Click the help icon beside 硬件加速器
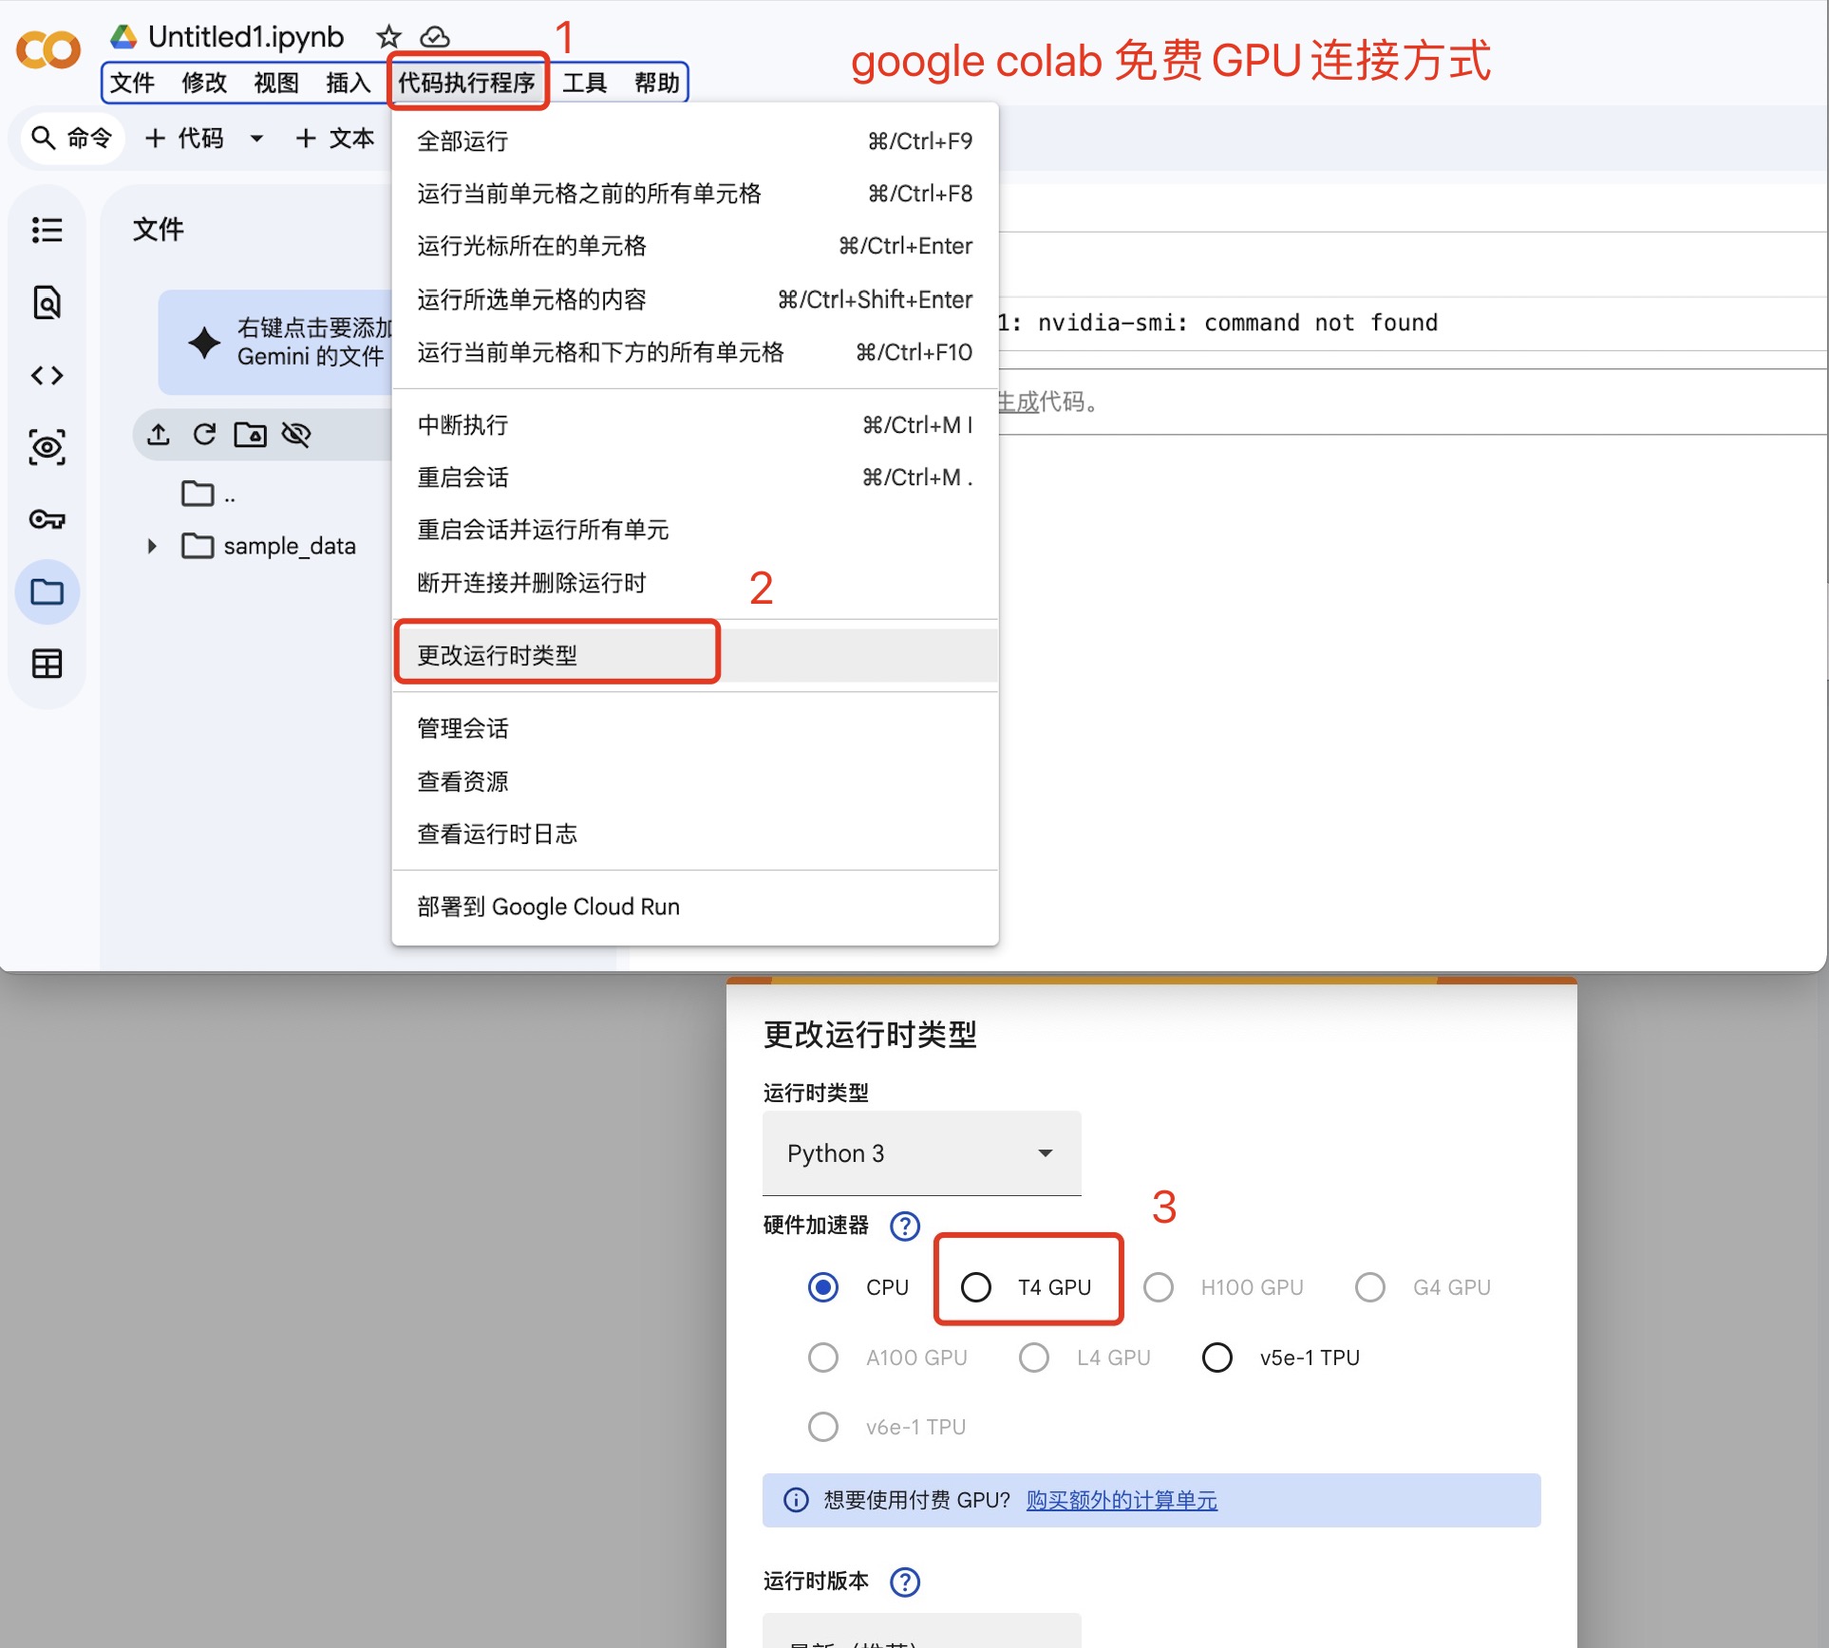The height and width of the screenshot is (1648, 1829). 905,1226
